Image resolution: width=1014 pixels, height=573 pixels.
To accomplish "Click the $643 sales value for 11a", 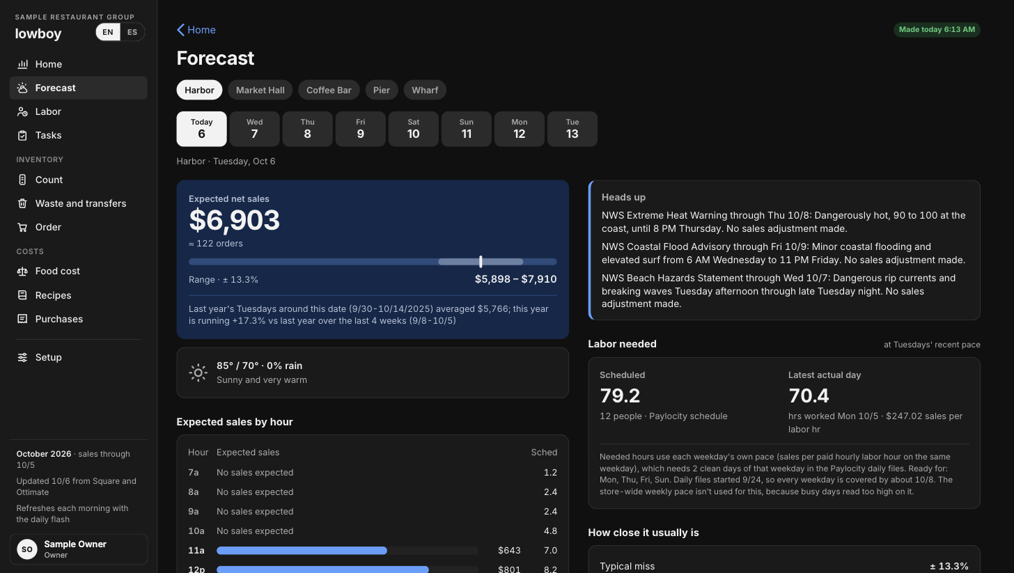I will pos(509,551).
